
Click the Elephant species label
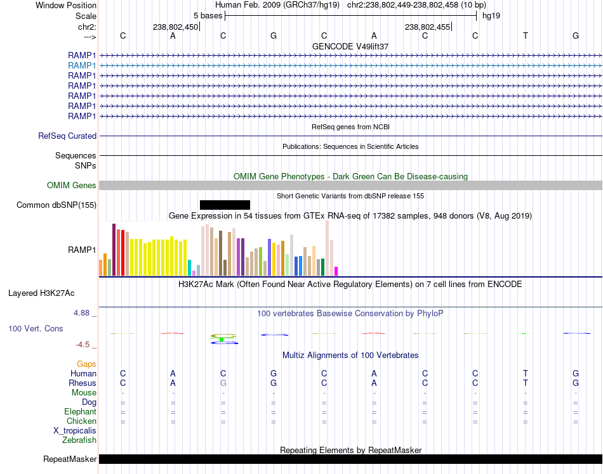pyautogui.click(x=80, y=411)
